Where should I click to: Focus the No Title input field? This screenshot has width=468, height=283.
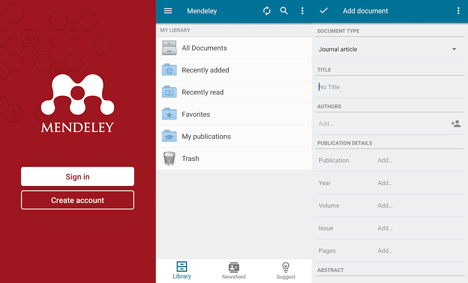(x=390, y=87)
